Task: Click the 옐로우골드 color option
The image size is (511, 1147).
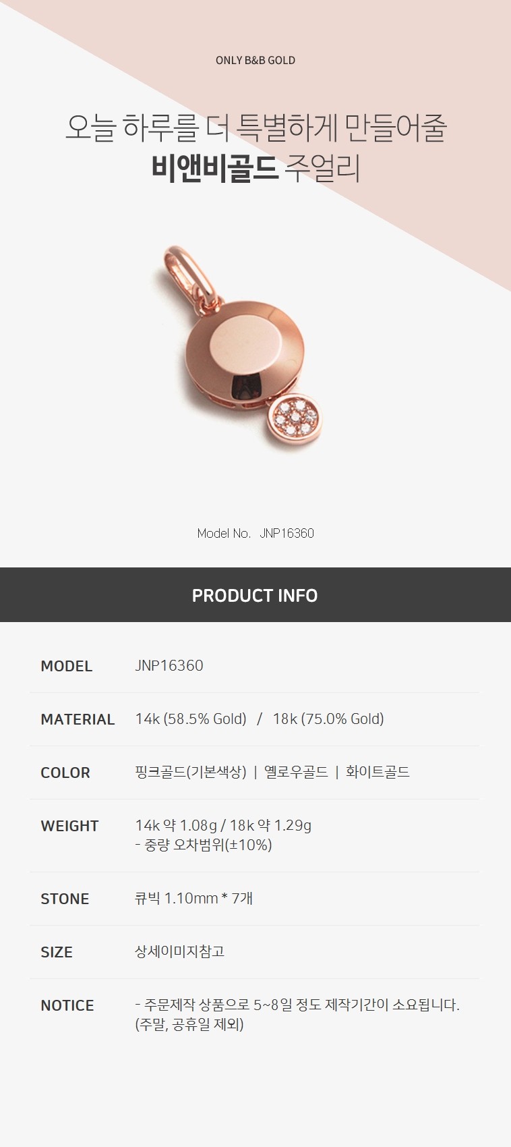Action: pyautogui.click(x=296, y=772)
